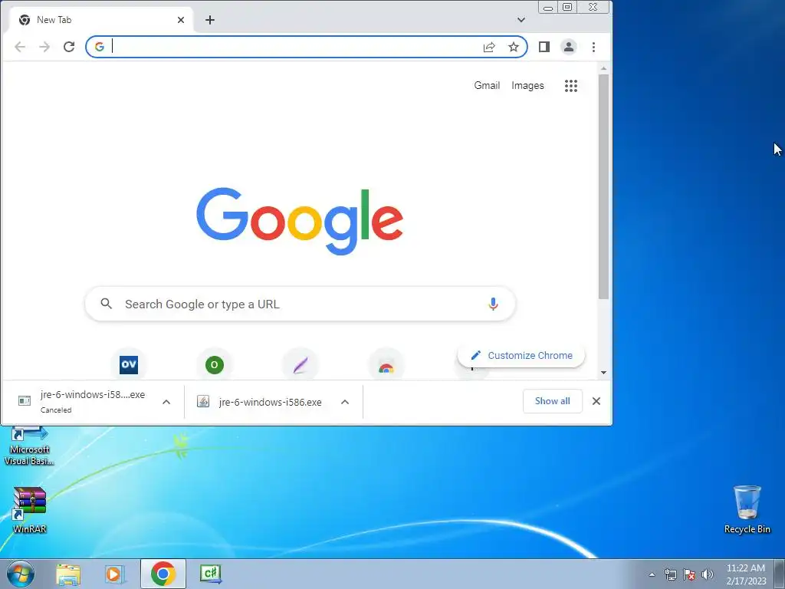
Task: Start voice search with the microphone
Action: 493,304
